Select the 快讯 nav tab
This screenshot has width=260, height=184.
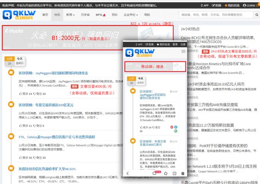57,15
